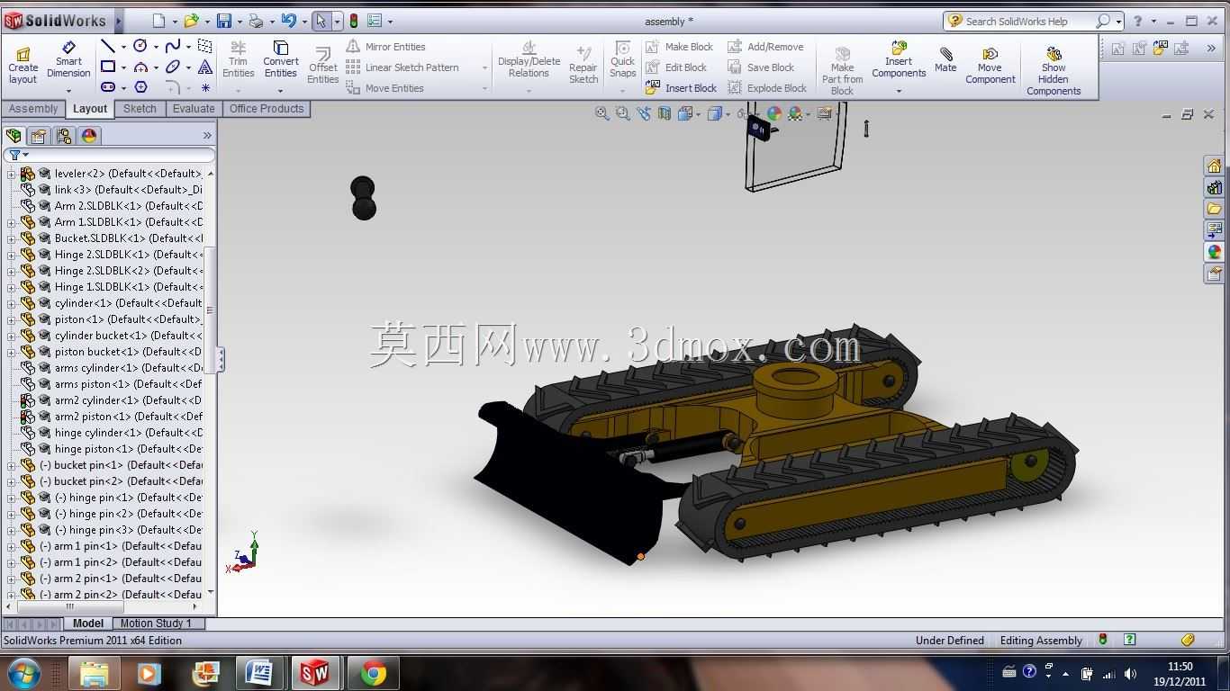1230x691 pixels.
Task: Open the PropertyManager tab icon
Action: click(38, 136)
